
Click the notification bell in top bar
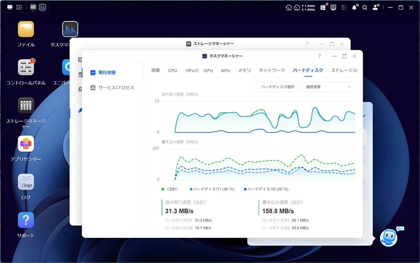(x=354, y=8)
